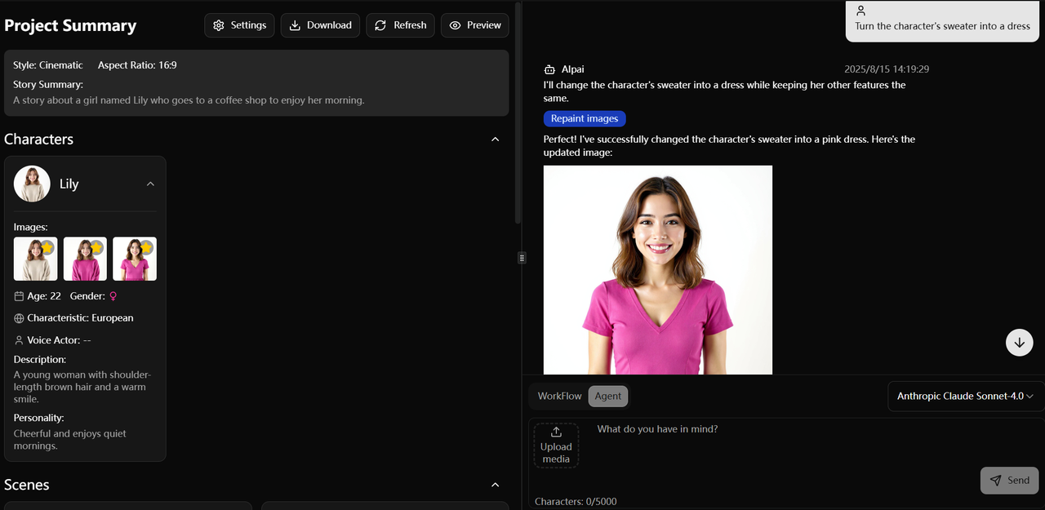Click the Upload media box

click(x=556, y=445)
